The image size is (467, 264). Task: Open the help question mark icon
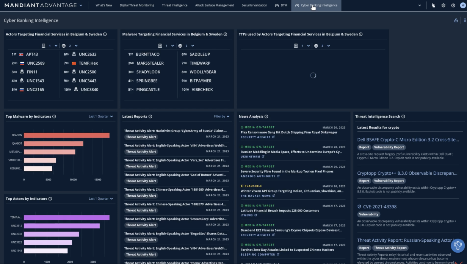(x=453, y=5)
